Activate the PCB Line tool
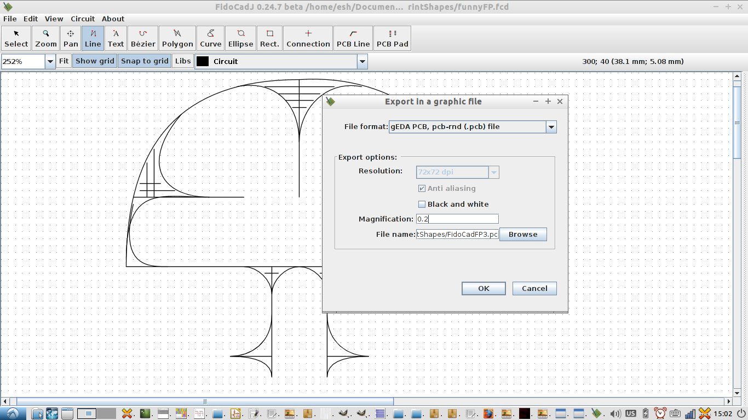 point(353,38)
